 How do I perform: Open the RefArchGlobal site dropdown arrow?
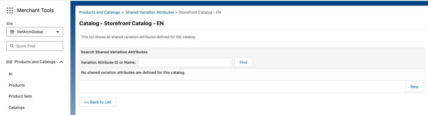click(58, 32)
